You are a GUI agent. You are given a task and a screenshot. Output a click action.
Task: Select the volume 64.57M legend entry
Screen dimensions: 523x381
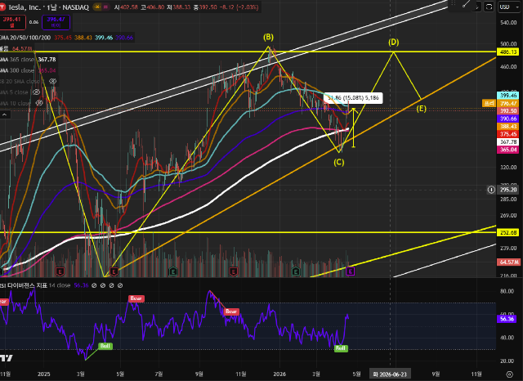(16, 49)
